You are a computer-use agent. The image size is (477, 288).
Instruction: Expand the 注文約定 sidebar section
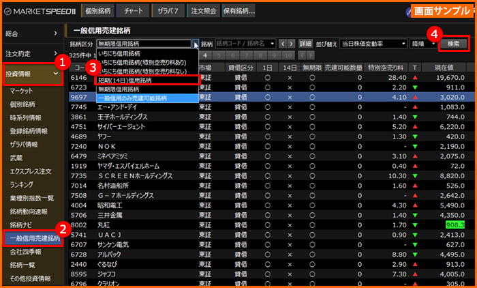click(x=31, y=54)
